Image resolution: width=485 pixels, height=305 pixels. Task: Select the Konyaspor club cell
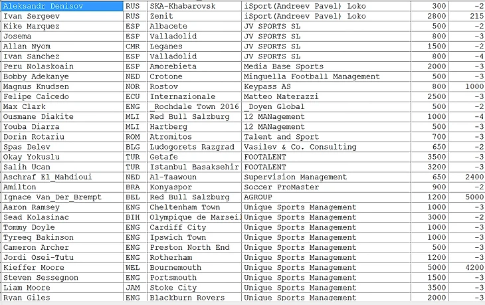point(194,187)
